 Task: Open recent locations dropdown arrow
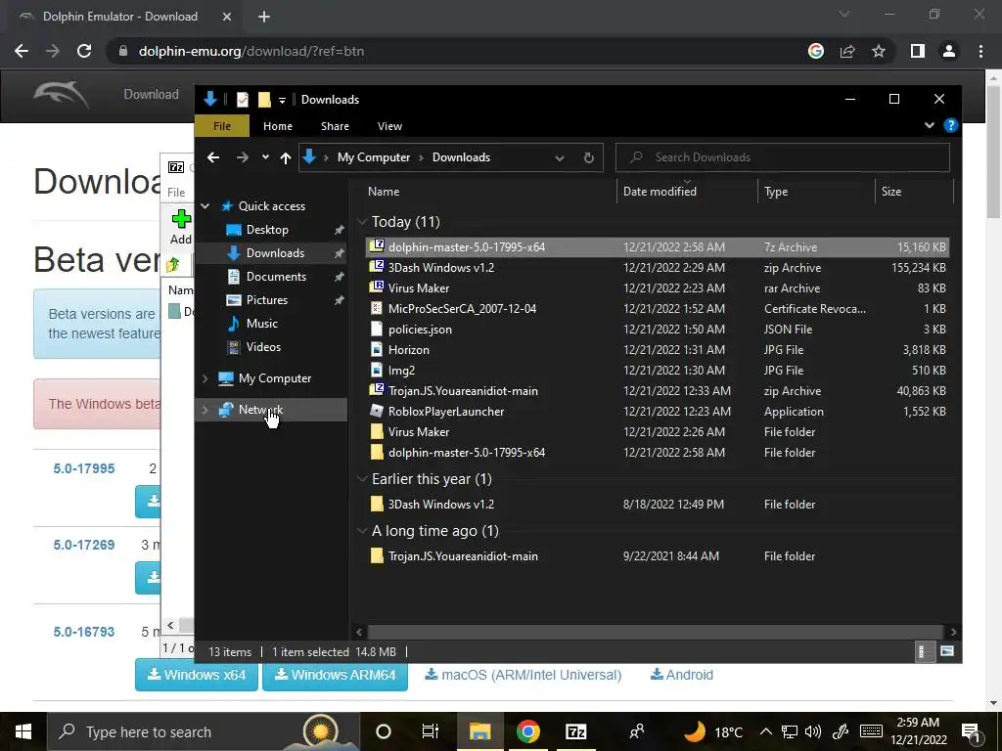coord(265,157)
